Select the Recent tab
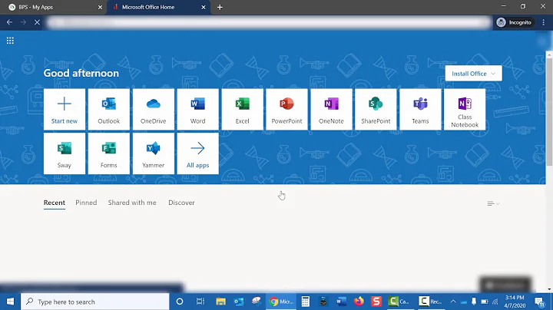The width and height of the screenshot is (553, 310). (x=55, y=203)
